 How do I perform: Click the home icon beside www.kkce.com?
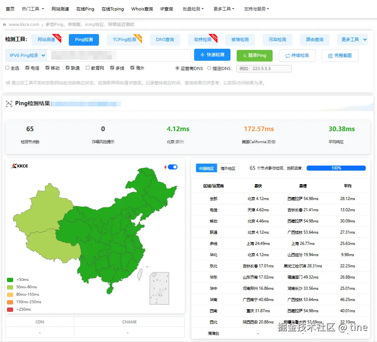[x=4, y=24]
